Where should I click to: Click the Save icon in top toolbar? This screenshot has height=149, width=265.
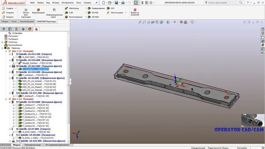(116, 2)
